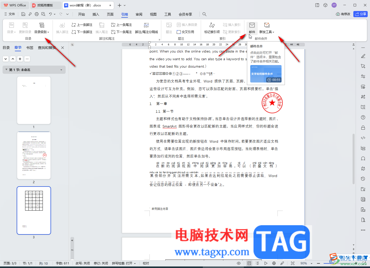Screen dimensions: 370x268
Task: Switch to the 书签 navigation tab
Action: click(x=30, y=48)
